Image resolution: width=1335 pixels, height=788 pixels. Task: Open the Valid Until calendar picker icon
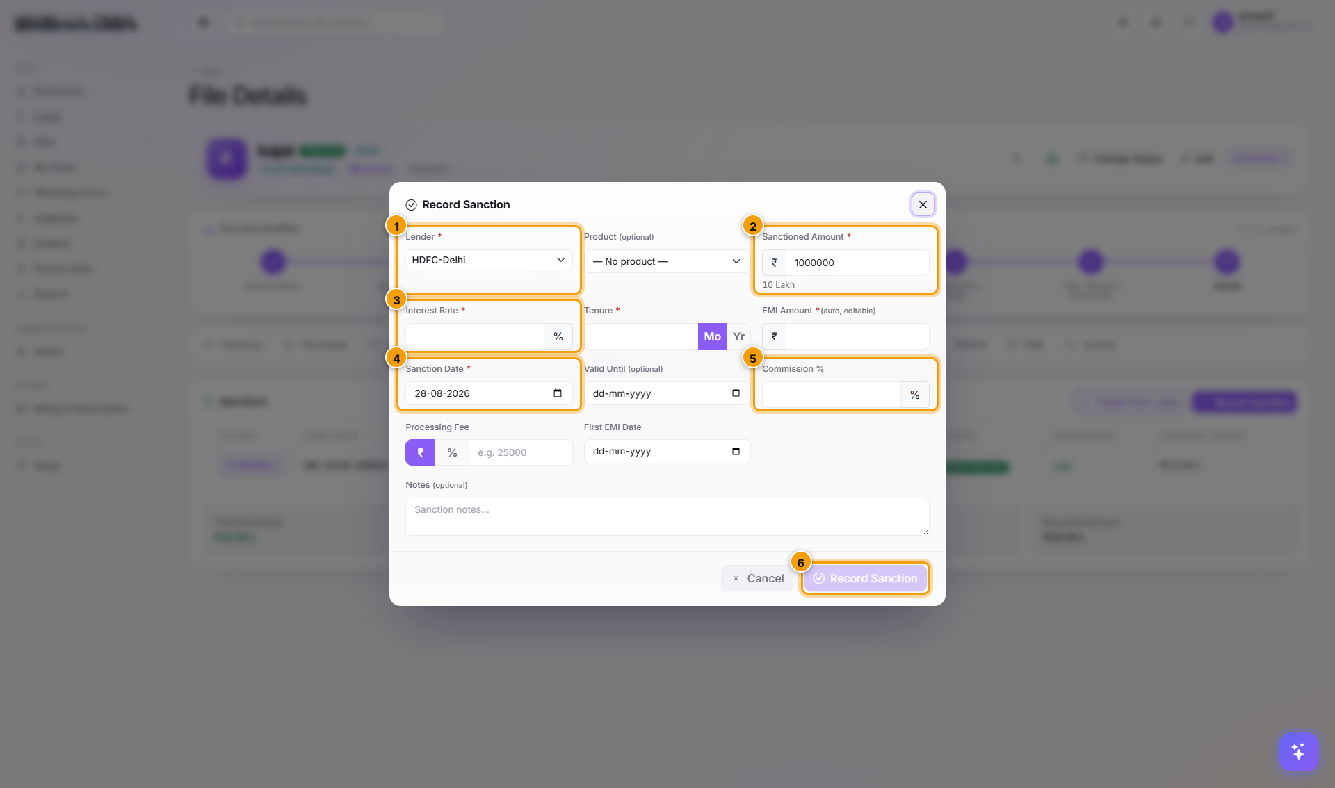pyautogui.click(x=736, y=393)
